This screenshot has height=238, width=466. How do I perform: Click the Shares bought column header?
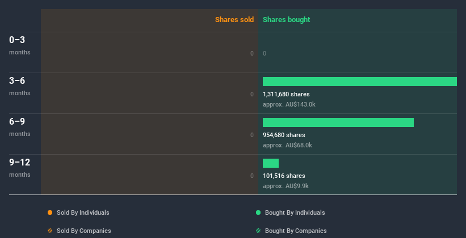point(286,20)
